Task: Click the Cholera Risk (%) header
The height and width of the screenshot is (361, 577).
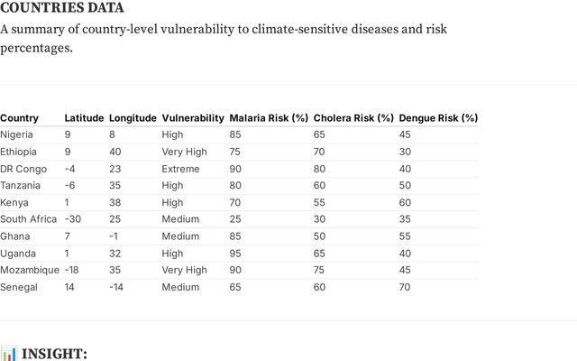Action: click(x=353, y=118)
